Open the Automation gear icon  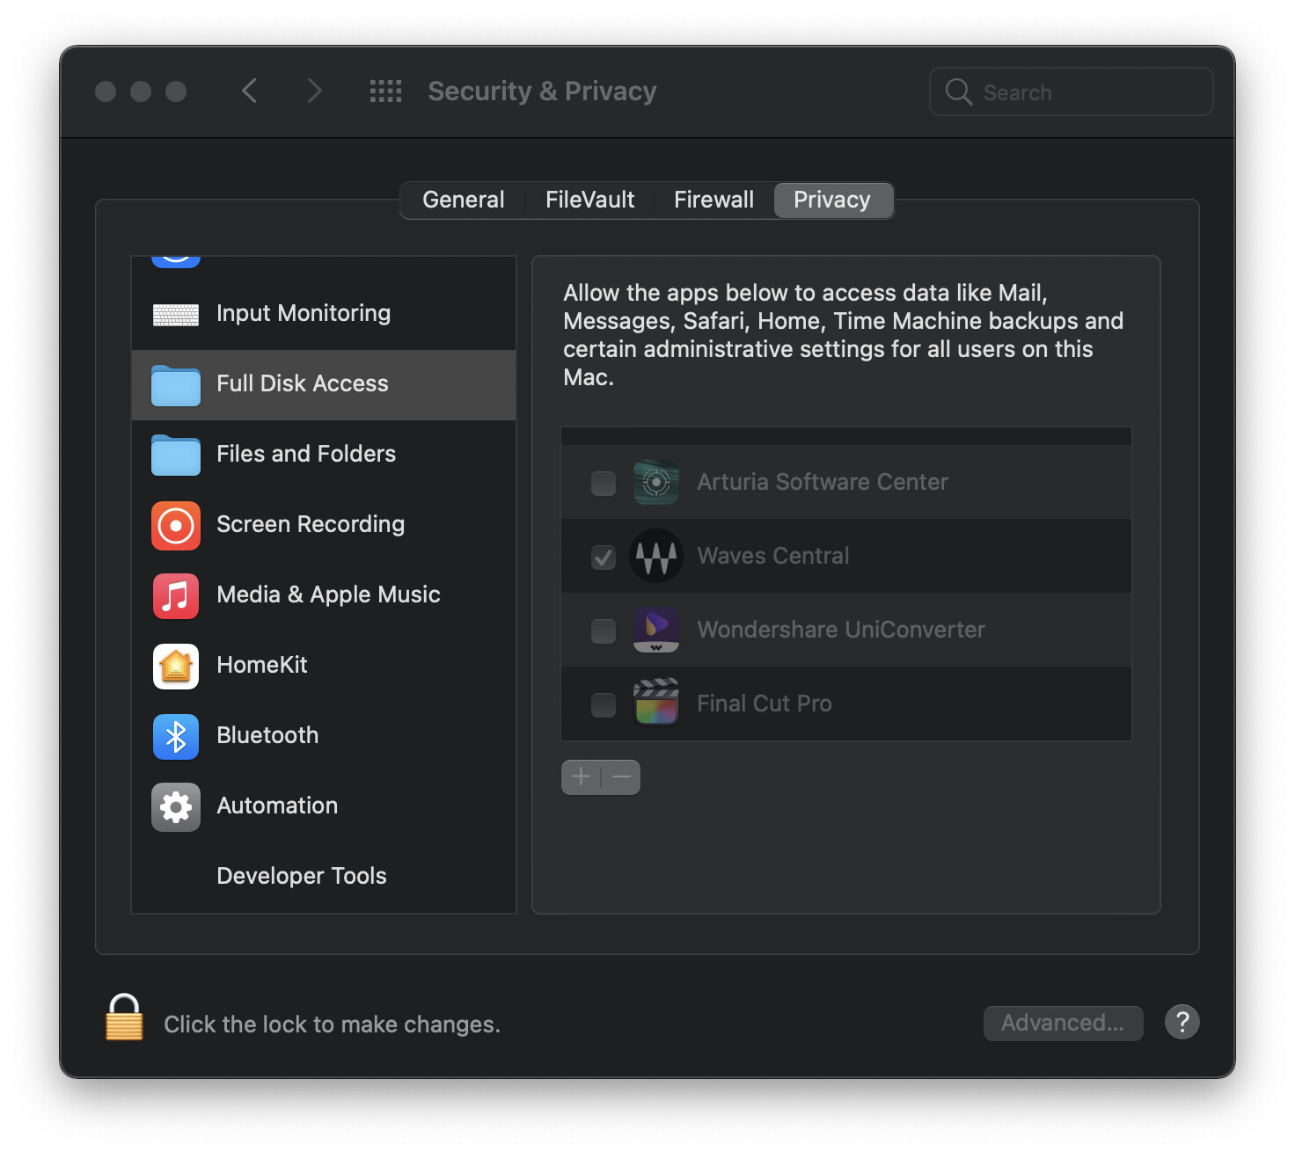tap(175, 806)
